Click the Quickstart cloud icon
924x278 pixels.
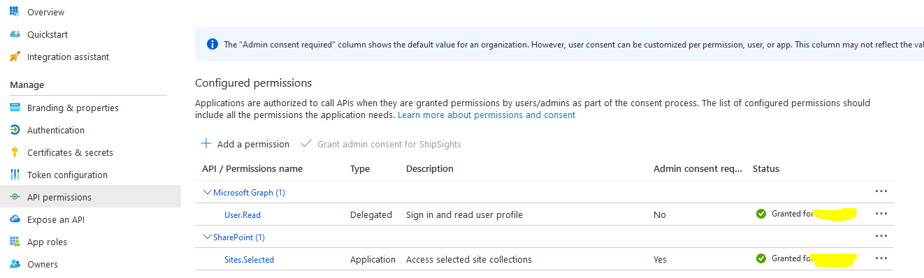[x=14, y=34]
